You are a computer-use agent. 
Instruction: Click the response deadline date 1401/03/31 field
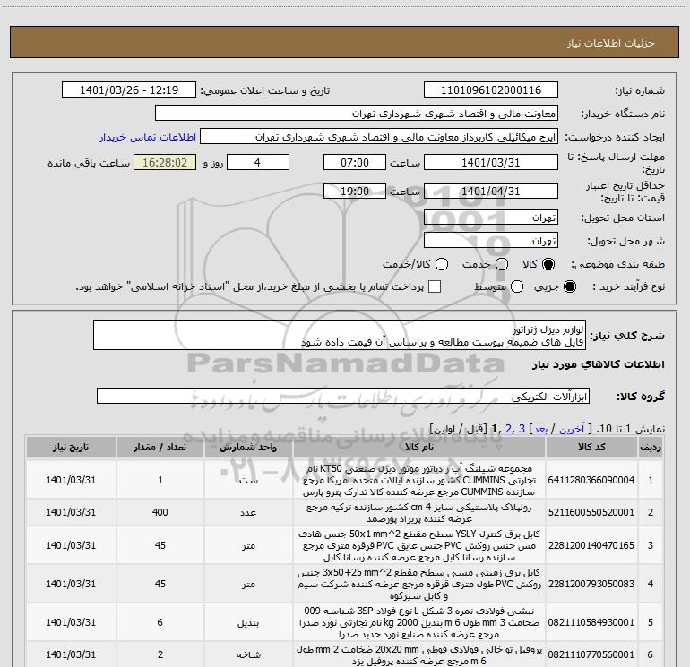click(x=491, y=162)
